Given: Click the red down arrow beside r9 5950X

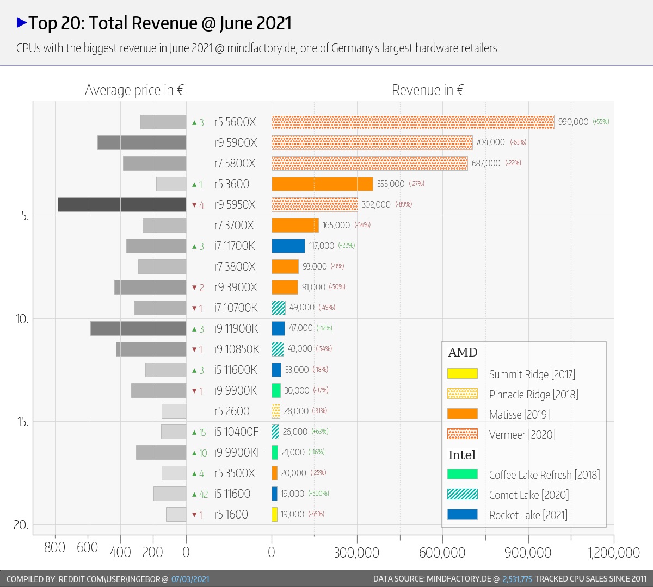Looking at the screenshot, I should point(194,205).
